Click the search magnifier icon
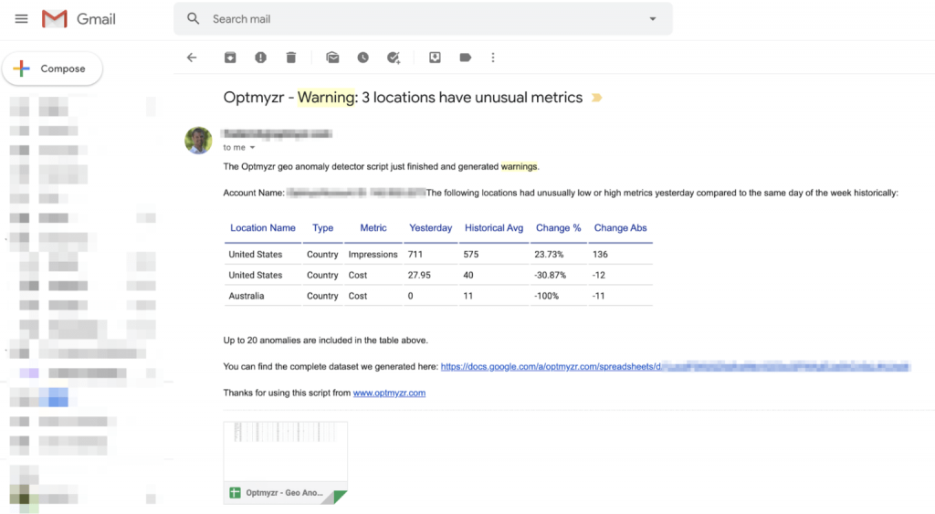Image resolution: width=935 pixels, height=514 pixels. click(x=193, y=18)
